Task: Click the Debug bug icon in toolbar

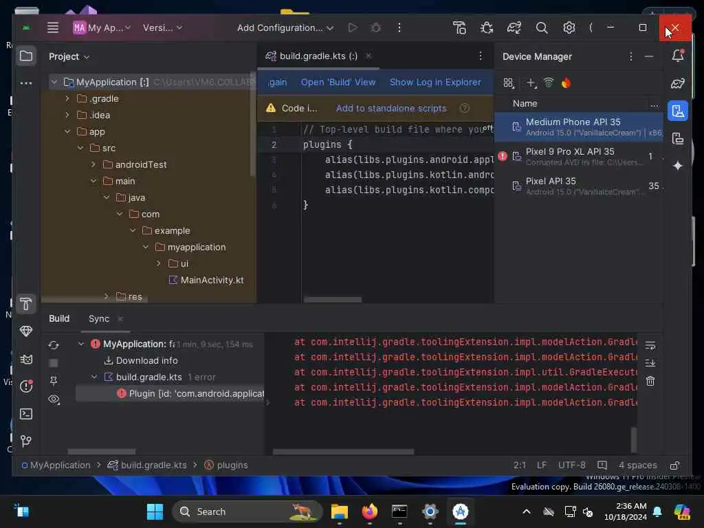Action: click(376, 27)
